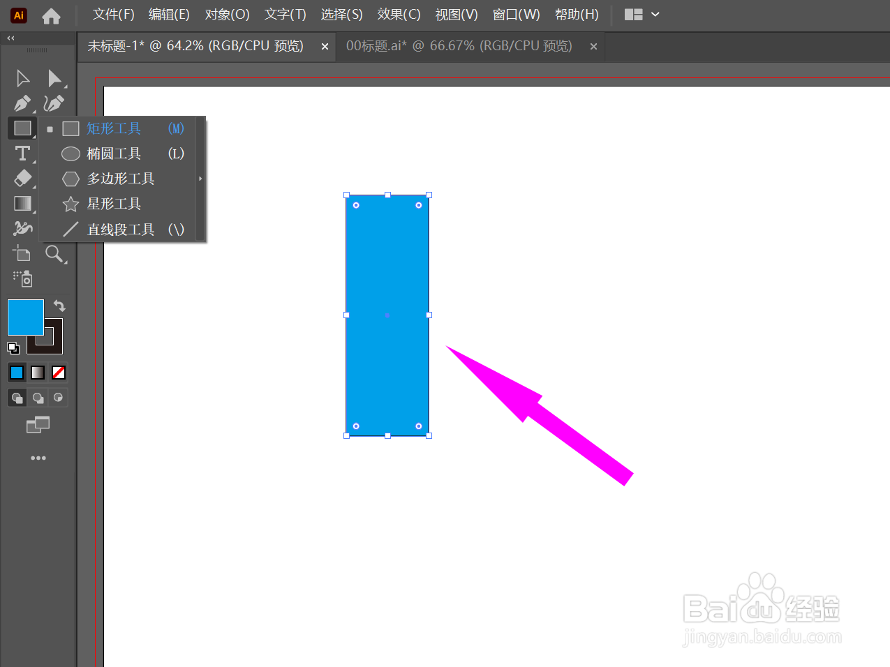Expand workspace switcher dropdown arrow
This screenshot has height=667, width=890.
click(x=655, y=15)
